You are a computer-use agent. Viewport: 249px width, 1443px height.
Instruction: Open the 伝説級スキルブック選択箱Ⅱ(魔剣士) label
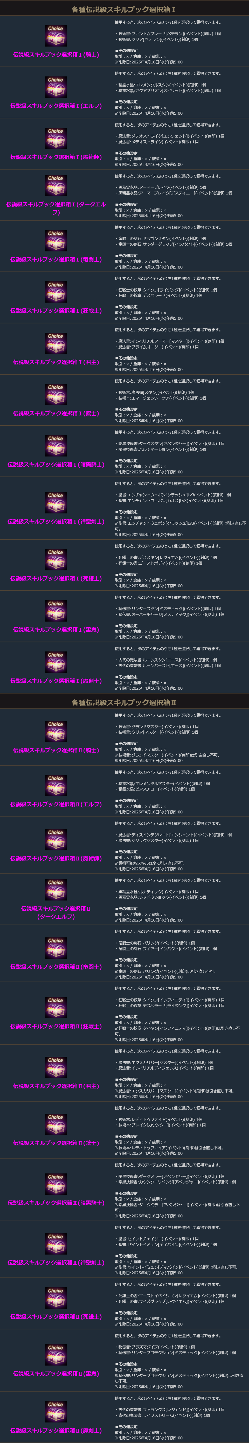click(x=56, y=1431)
